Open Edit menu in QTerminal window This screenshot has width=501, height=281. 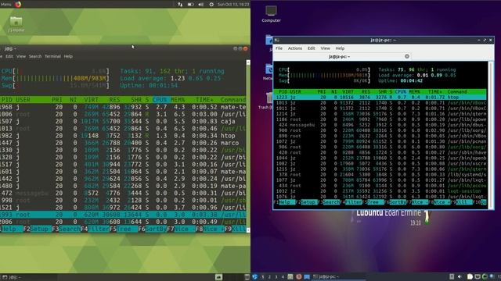coord(312,48)
